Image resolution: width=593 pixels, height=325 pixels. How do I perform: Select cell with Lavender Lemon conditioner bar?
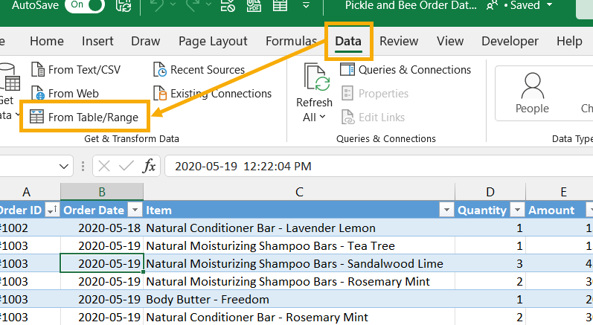coord(299,228)
